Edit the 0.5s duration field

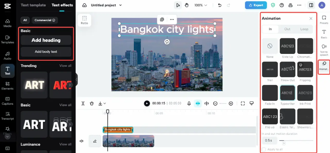[x=269, y=140]
